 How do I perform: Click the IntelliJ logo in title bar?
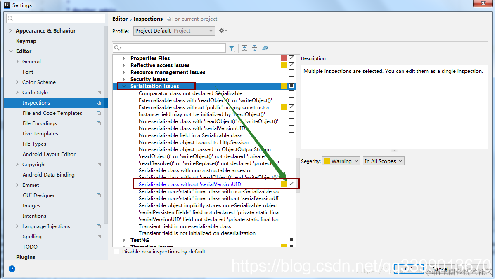7,5
